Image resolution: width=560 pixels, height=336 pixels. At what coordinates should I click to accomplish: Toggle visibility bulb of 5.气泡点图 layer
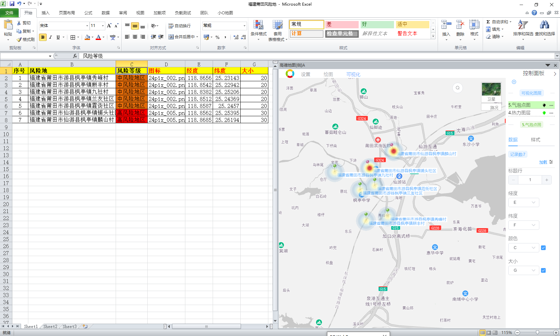[544, 105]
